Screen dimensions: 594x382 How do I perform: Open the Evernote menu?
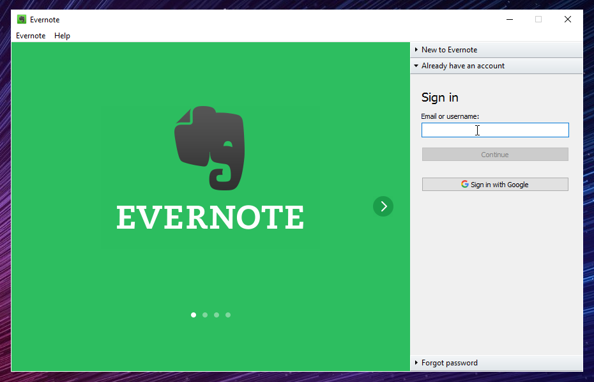[31, 36]
